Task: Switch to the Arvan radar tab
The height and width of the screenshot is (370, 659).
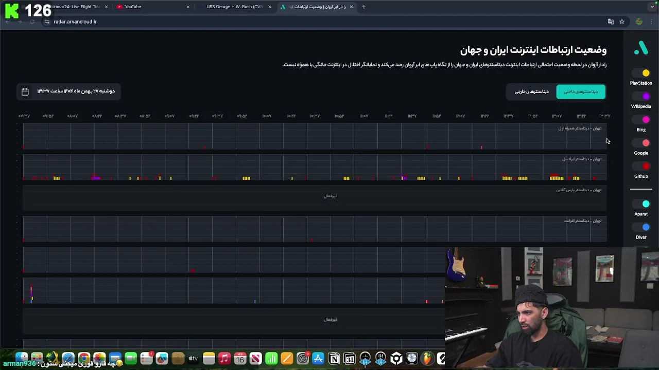Action: (317, 7)
